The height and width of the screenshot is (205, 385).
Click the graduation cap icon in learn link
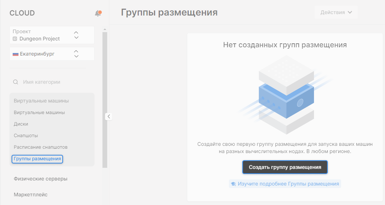click(x=233, y=184)
